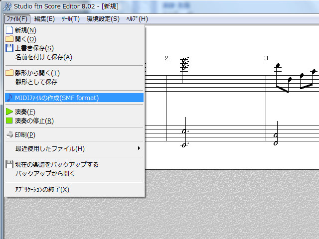
Task: Click the Studio ftn Score Editor title bar icon
Action: tap(7, 6)
